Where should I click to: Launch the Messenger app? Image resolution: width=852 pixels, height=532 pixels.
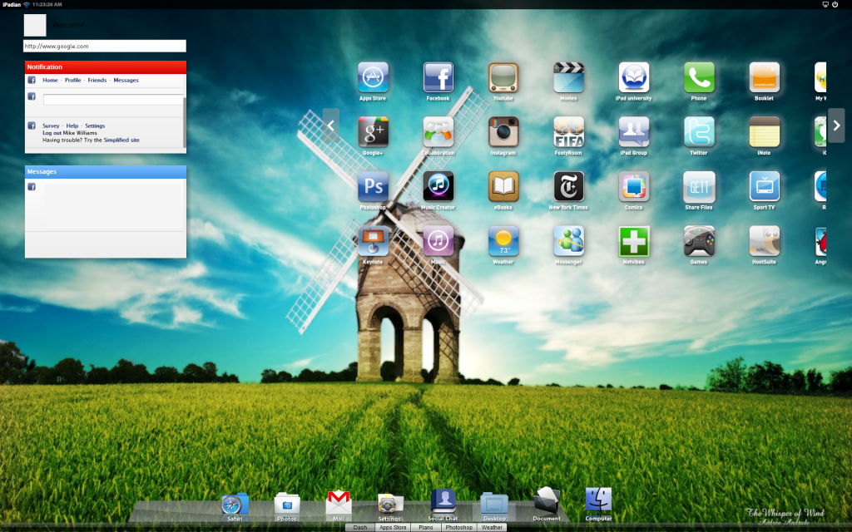point(568,241)
